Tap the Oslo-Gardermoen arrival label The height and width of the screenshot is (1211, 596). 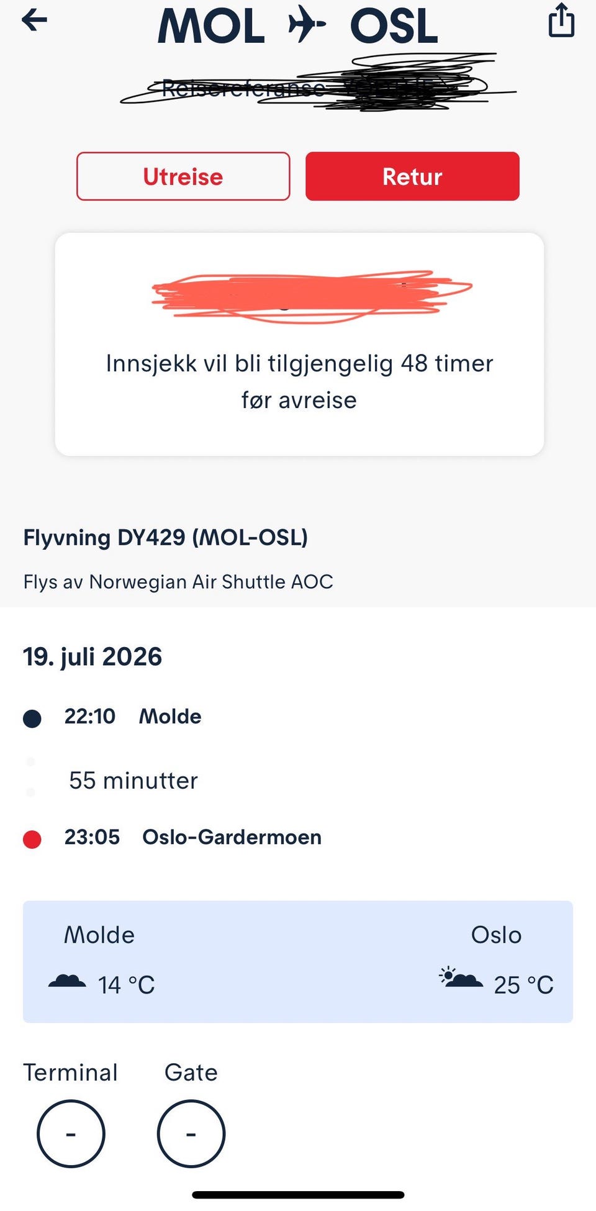pyautogui.click(x=232, y=837)
